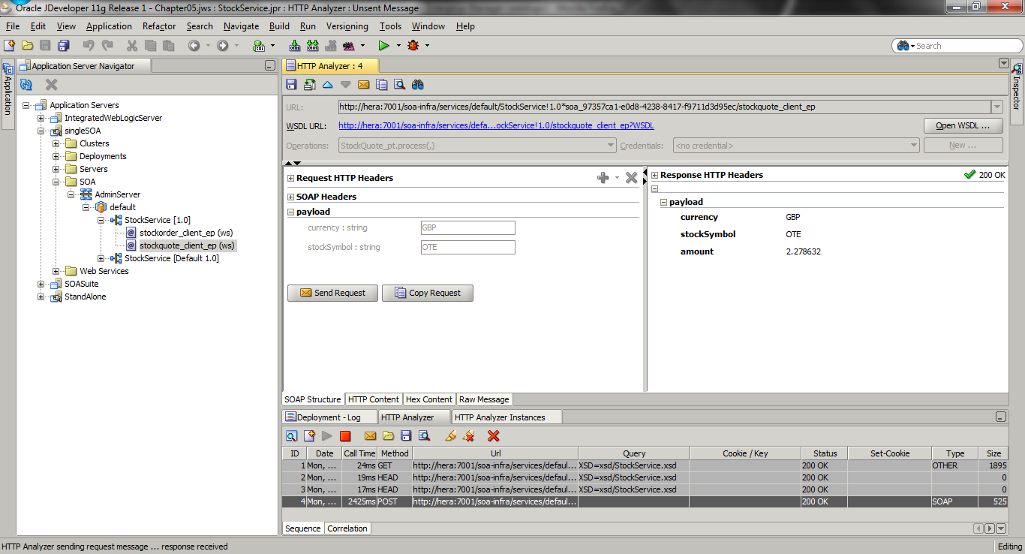The width and height of the screenshot is (1025, 554).
Task: Click the New file icon in main toolbar
Action: [9, 46]
